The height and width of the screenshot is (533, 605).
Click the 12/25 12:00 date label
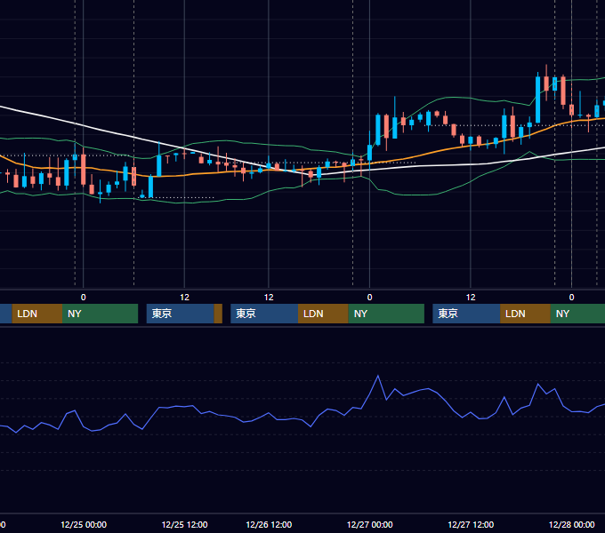point(184,524)
